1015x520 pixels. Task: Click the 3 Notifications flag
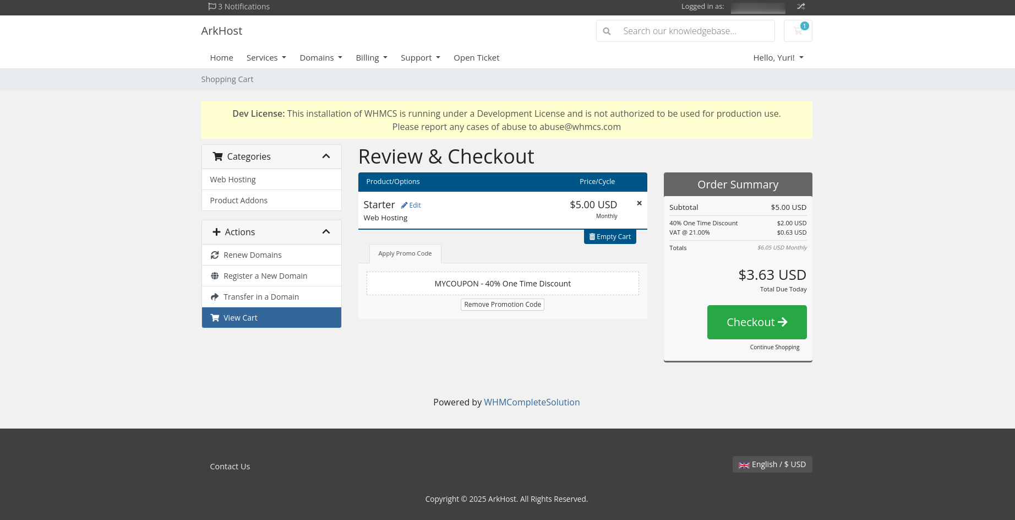pos(239,7)
